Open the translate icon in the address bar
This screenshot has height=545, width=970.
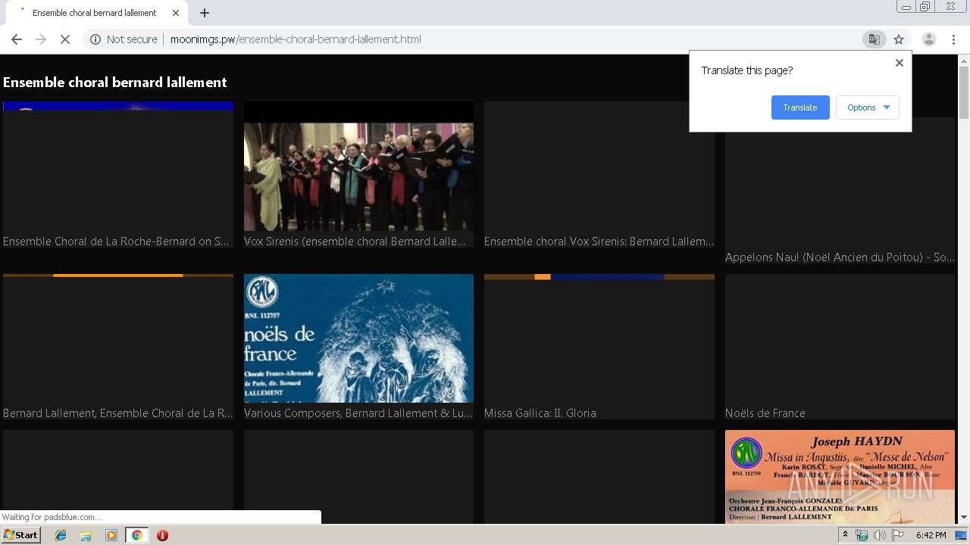point(874,39)
